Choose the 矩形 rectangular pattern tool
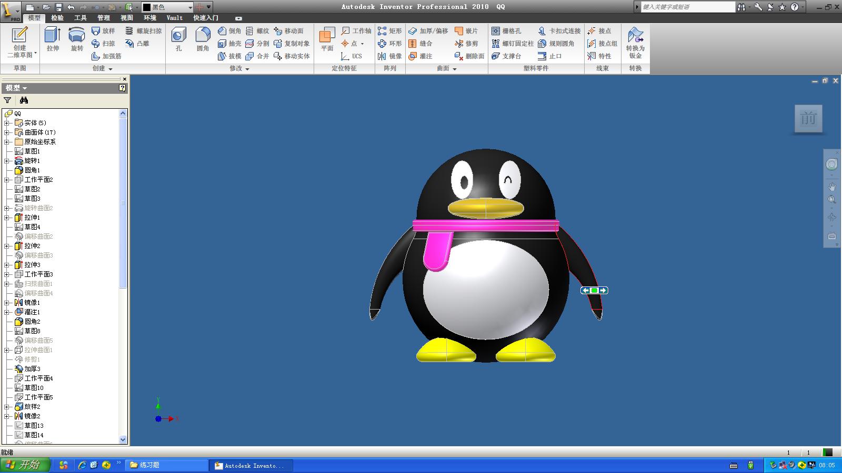 390,31
